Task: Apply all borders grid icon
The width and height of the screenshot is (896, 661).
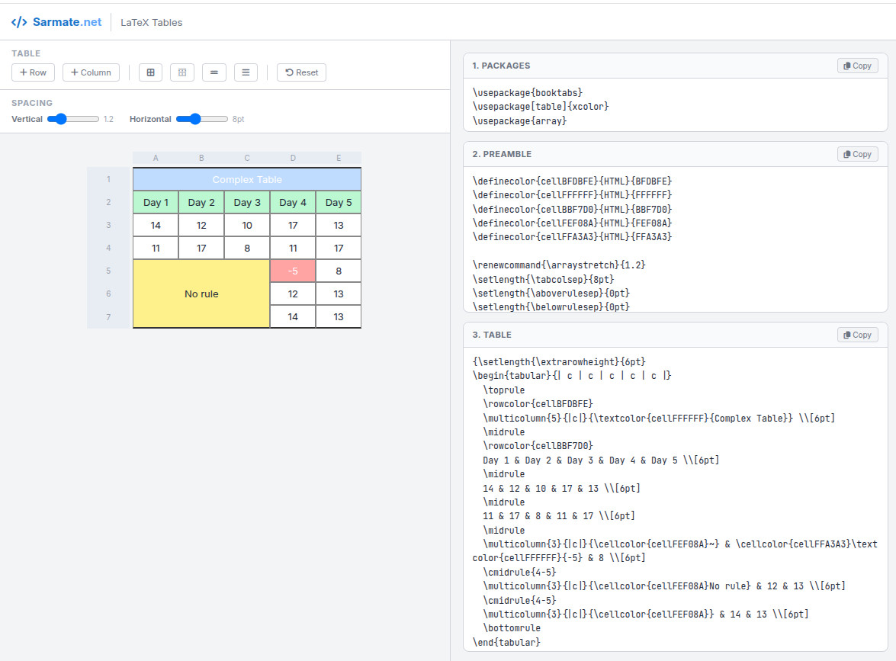Action: (x=150, y=72)
